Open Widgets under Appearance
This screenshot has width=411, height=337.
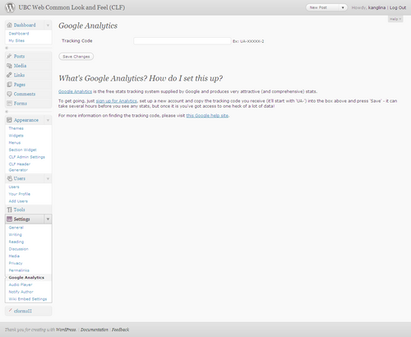16,136
